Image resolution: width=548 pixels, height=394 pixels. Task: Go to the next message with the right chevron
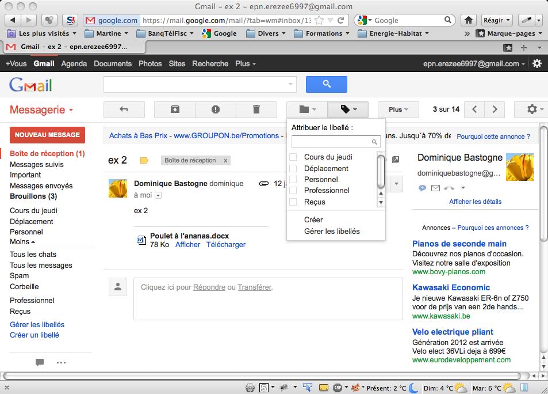point(495,109)
